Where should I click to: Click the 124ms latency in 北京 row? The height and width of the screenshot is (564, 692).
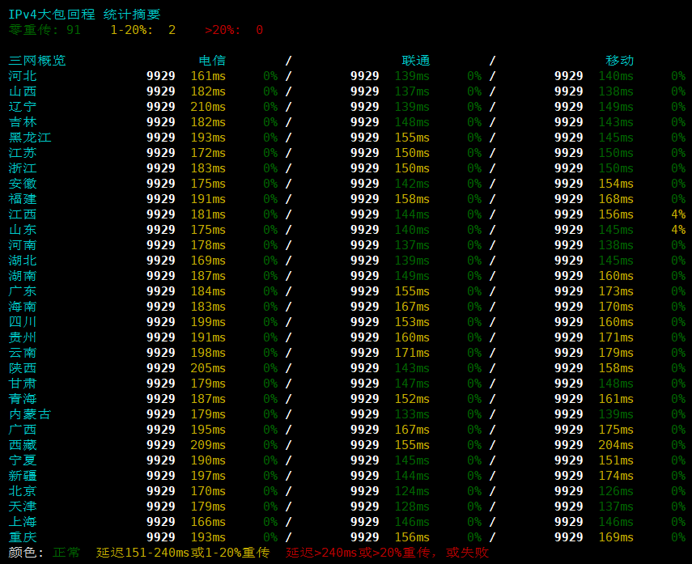coord(412,491)
